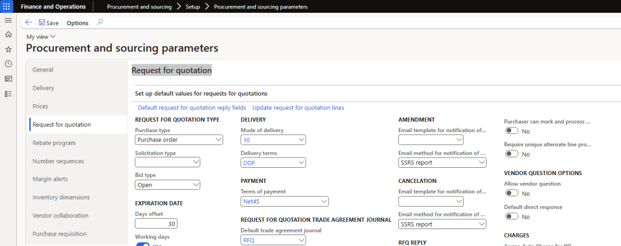Click the Save button

(49, 23)
